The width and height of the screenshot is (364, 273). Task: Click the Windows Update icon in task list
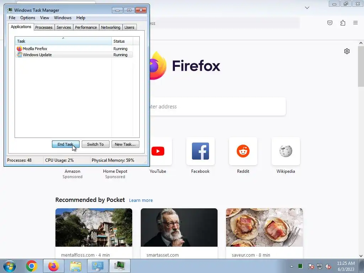click(19, 55)
